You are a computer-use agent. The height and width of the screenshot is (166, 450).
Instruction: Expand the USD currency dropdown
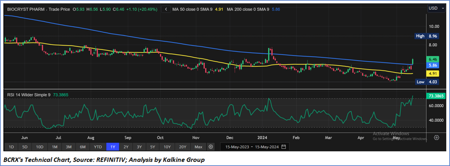436,8
